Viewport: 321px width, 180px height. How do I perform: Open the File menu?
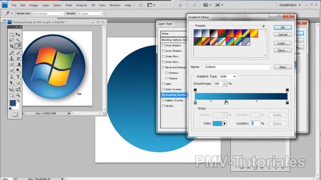point(14,5)
